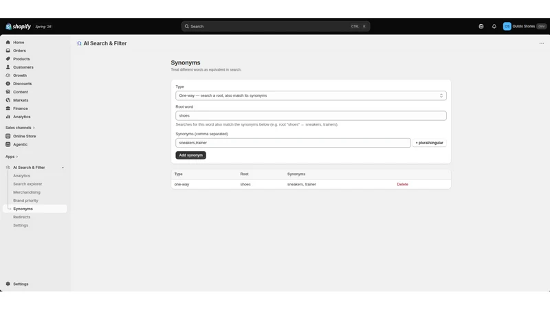Go to Customers page
Image resolution: width=550 pixels, height=309 pixels.
23,67
